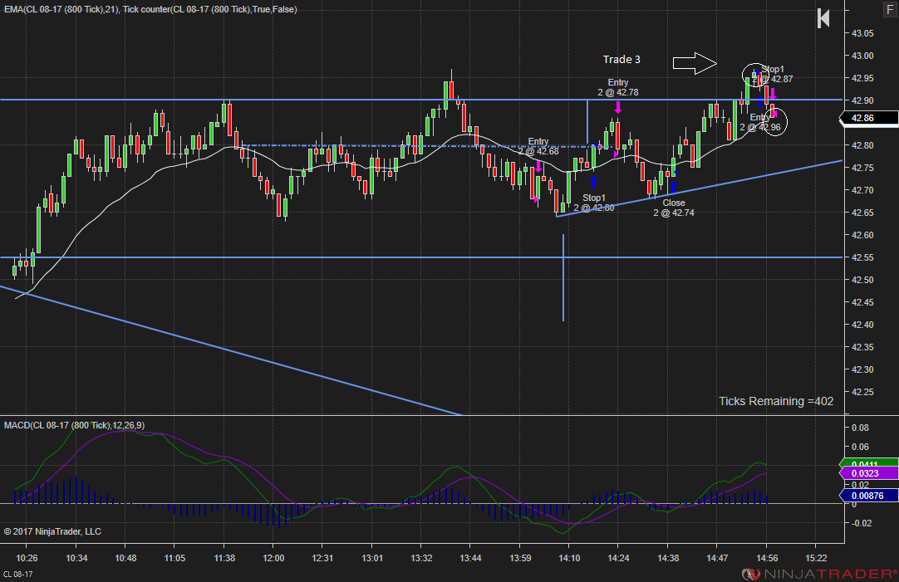Select the current price marker 42.86

[869, 118]
